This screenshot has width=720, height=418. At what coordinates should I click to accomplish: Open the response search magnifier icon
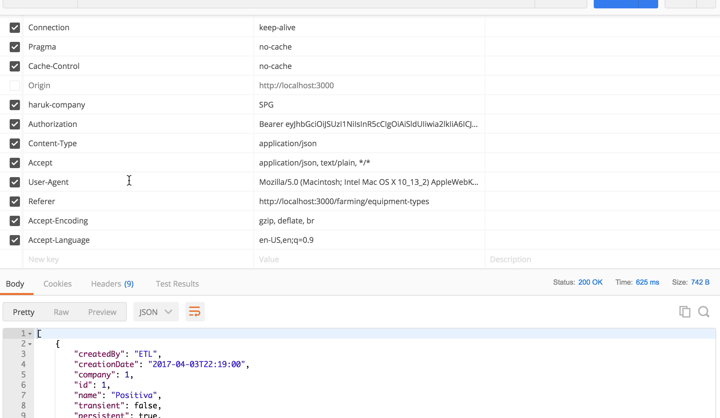704,312
